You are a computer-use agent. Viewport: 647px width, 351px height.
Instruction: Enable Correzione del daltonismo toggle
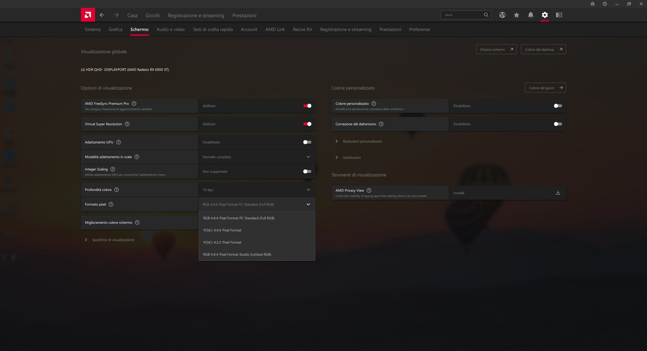(x=558, y=124)
